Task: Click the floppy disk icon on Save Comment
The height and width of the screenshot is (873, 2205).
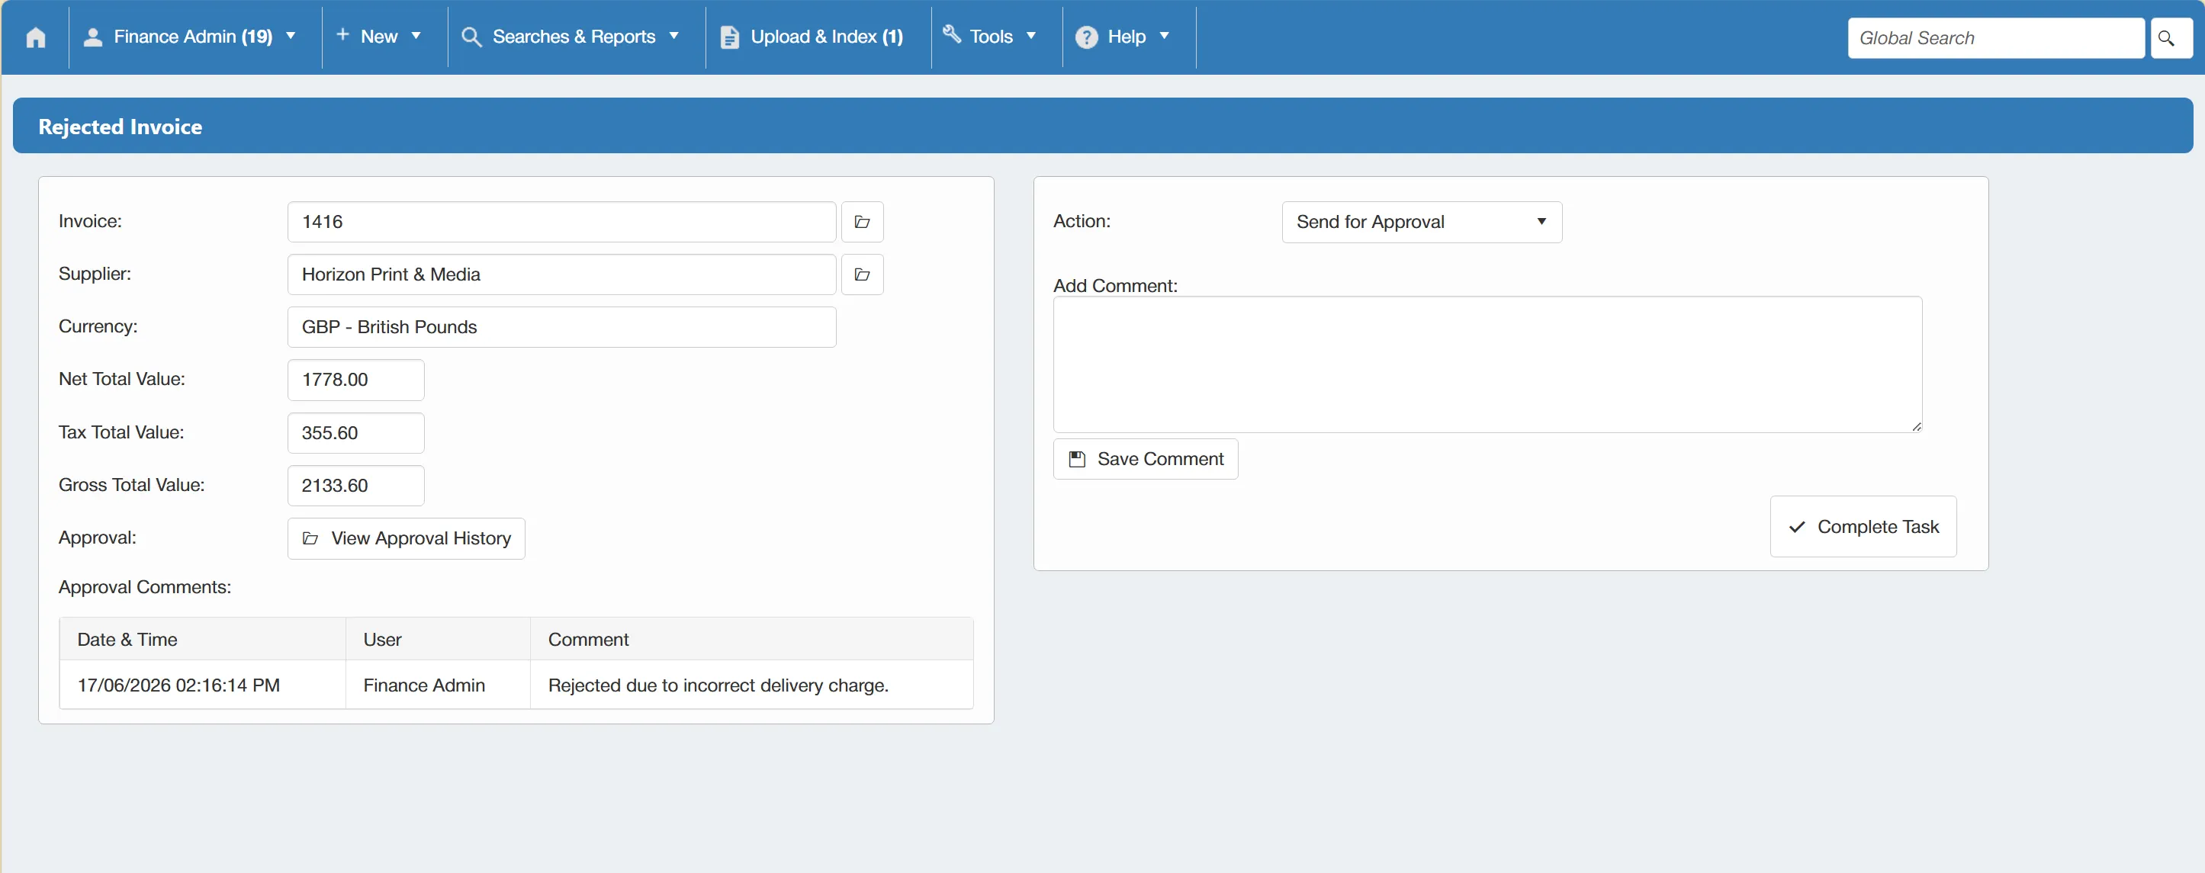Action: (1077, 460)
